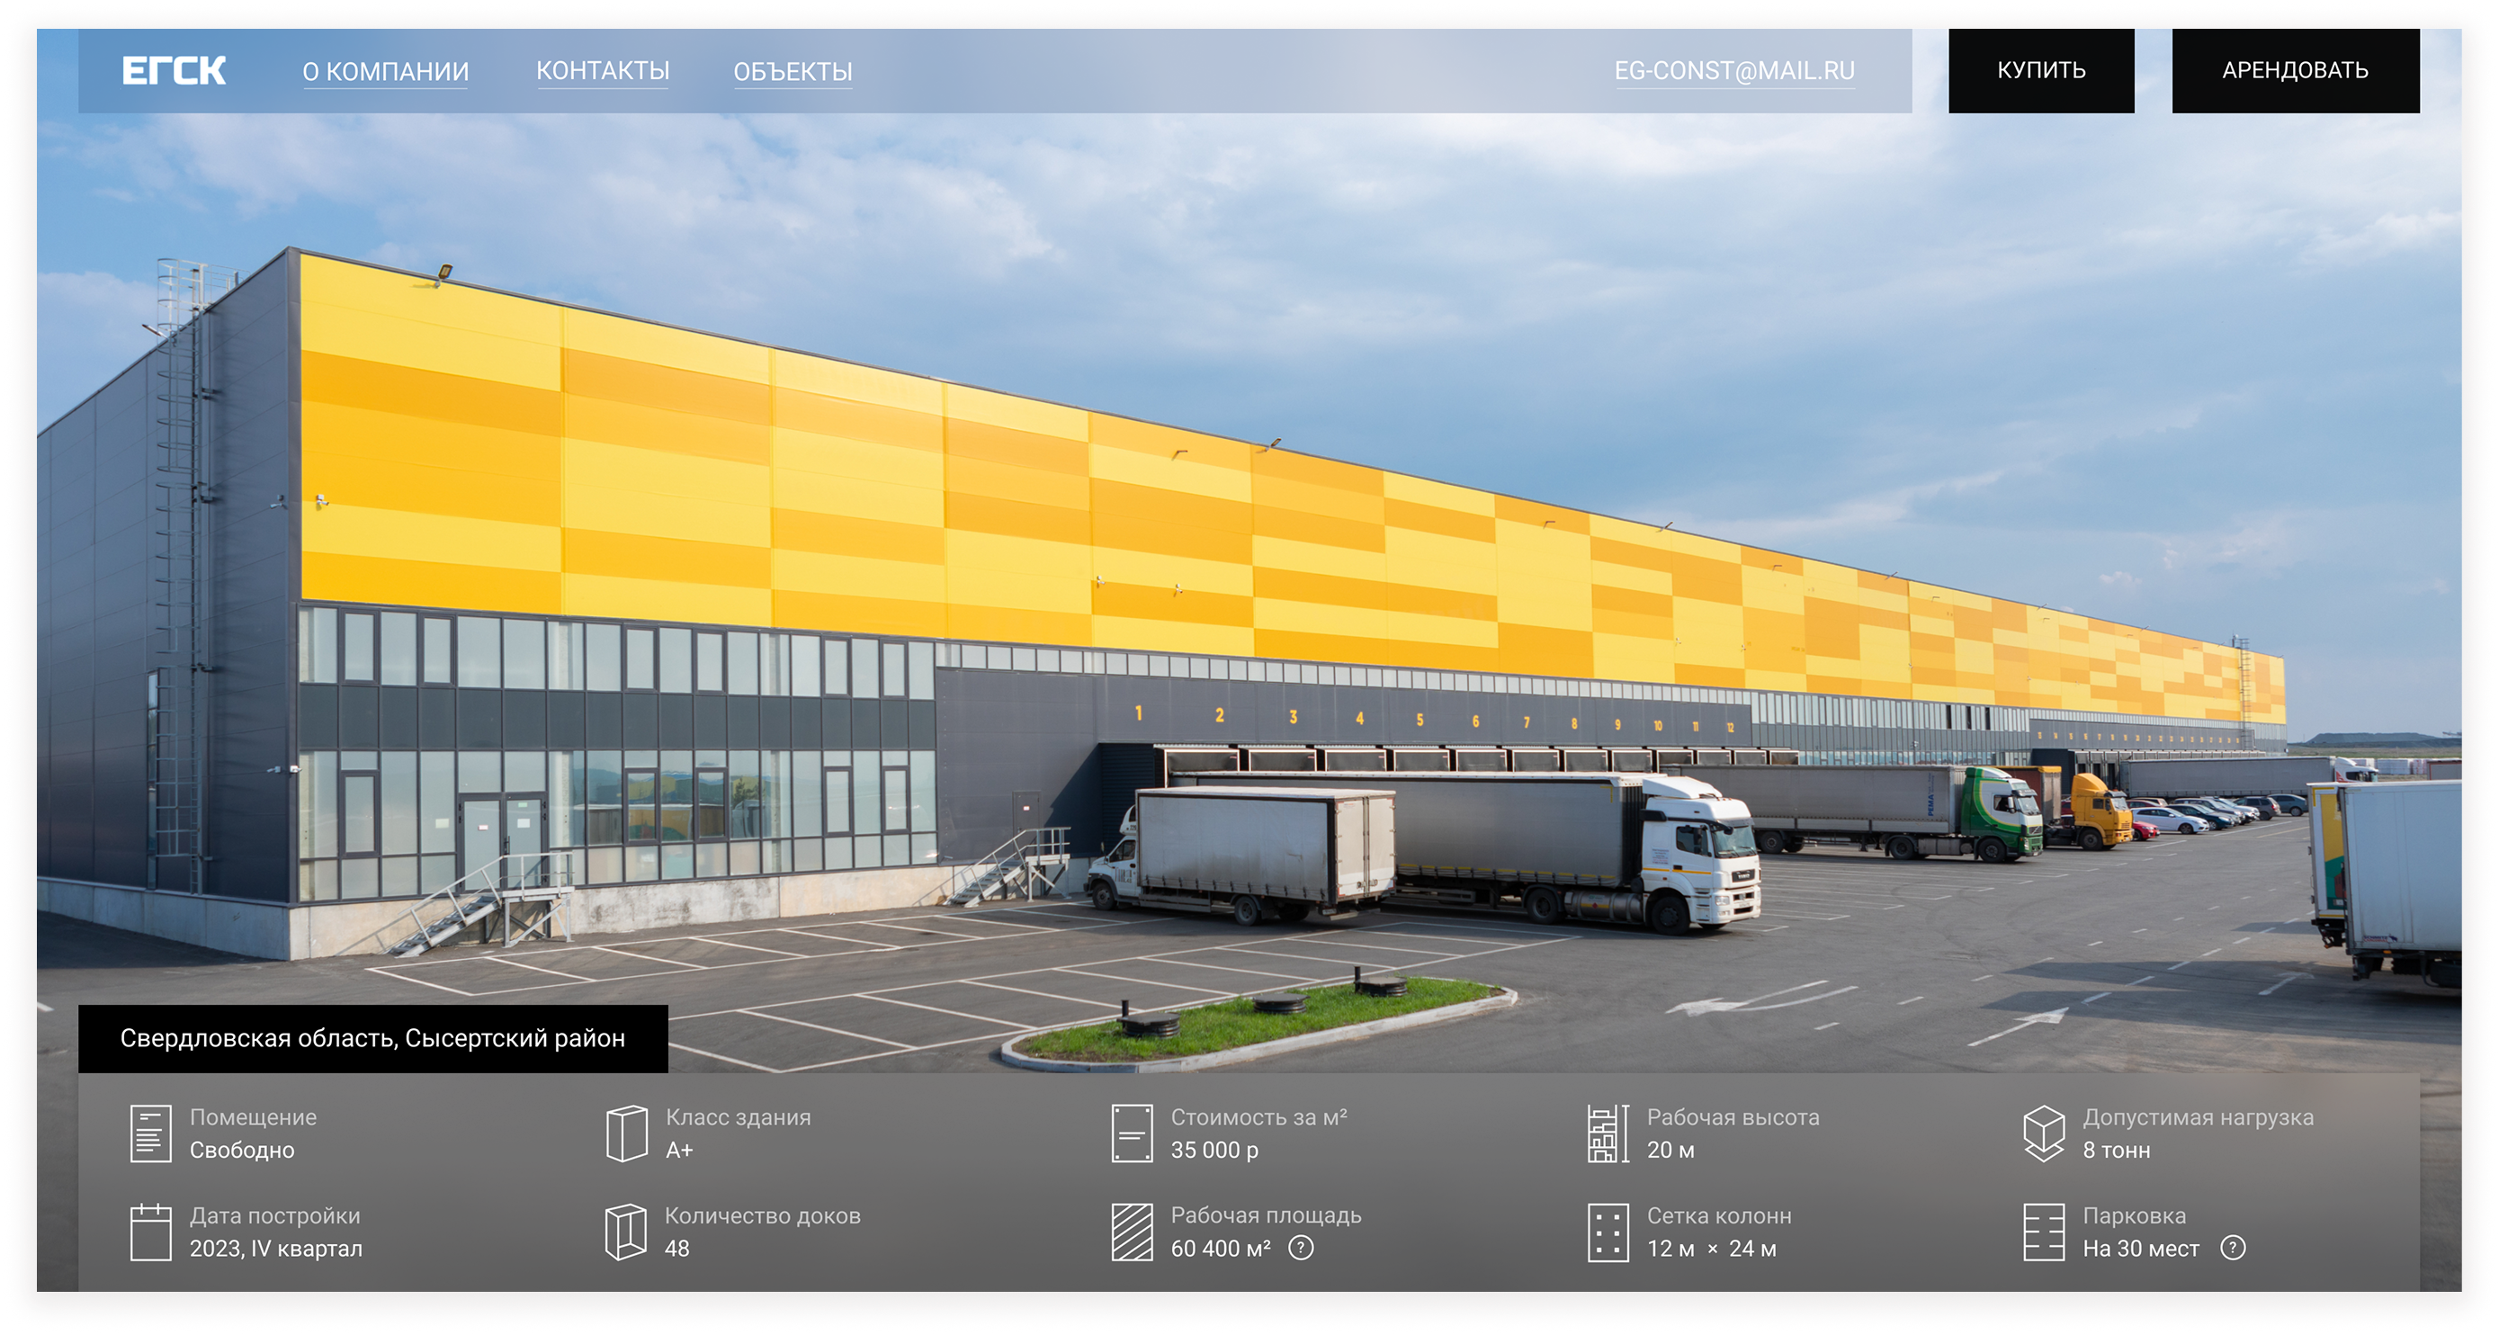Click the Допустимая нагрузка cube icon
Screen dimensions: 2499x1335
[x=2043, y=1133]
